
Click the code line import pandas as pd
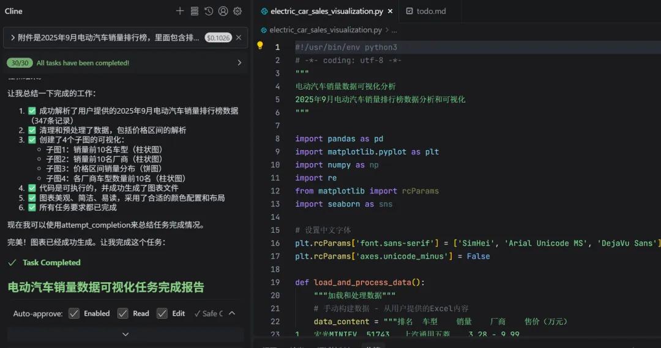(x=339, y=139)
